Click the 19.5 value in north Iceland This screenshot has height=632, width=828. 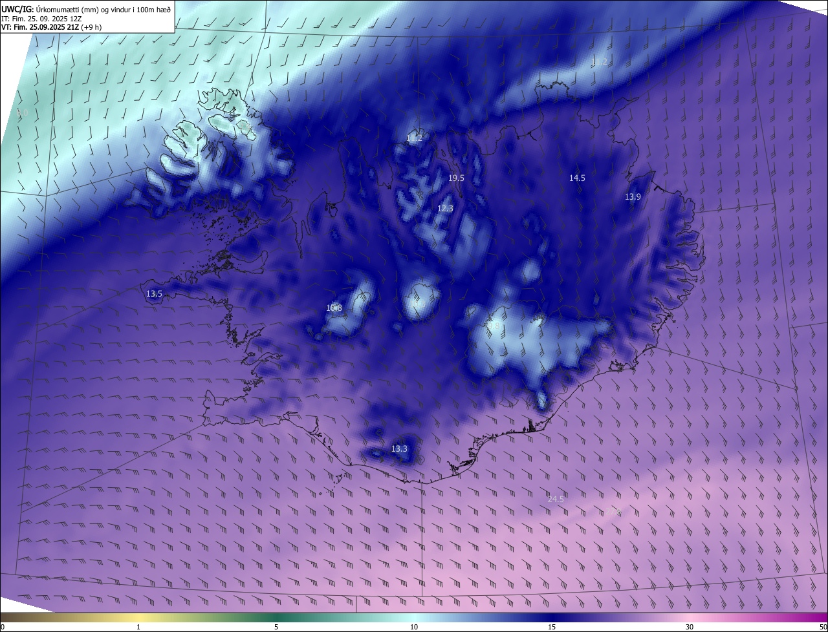(x=456, y=178)
